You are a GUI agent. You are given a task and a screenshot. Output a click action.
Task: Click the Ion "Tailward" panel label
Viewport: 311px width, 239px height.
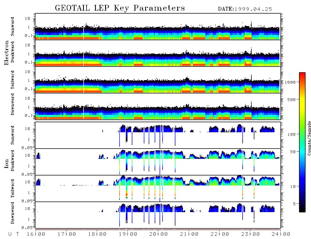13,188
